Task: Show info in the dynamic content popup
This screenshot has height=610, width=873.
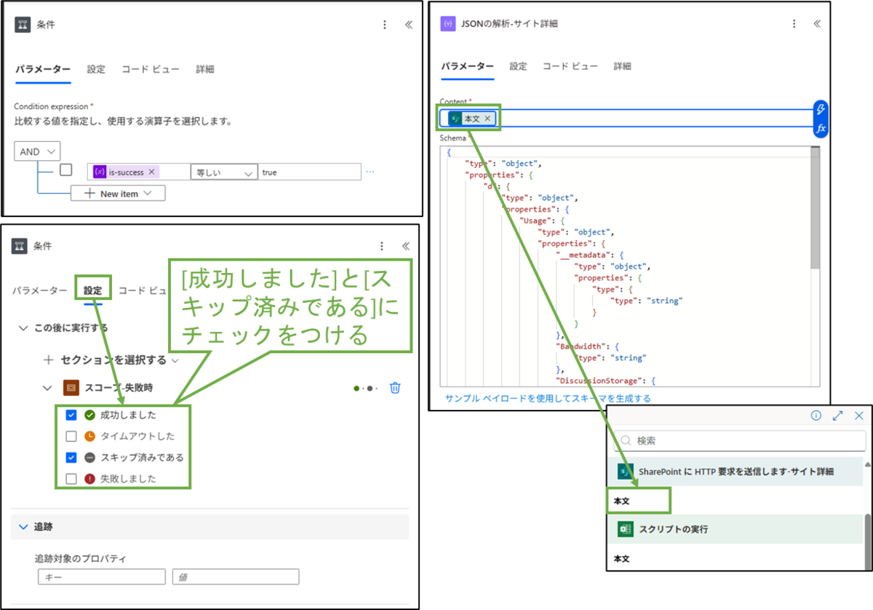Action: 816,416
